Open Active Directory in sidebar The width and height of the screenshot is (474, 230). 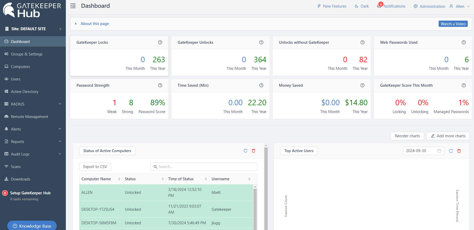[x=33, y=91]
